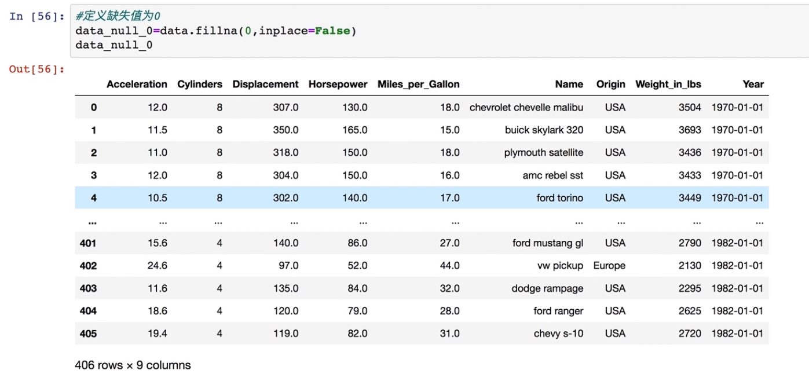Image resolution: width=809 pixels, height=381 pixels.
Task: Select the Horsepower column header
Action: (x=338, y=84)
